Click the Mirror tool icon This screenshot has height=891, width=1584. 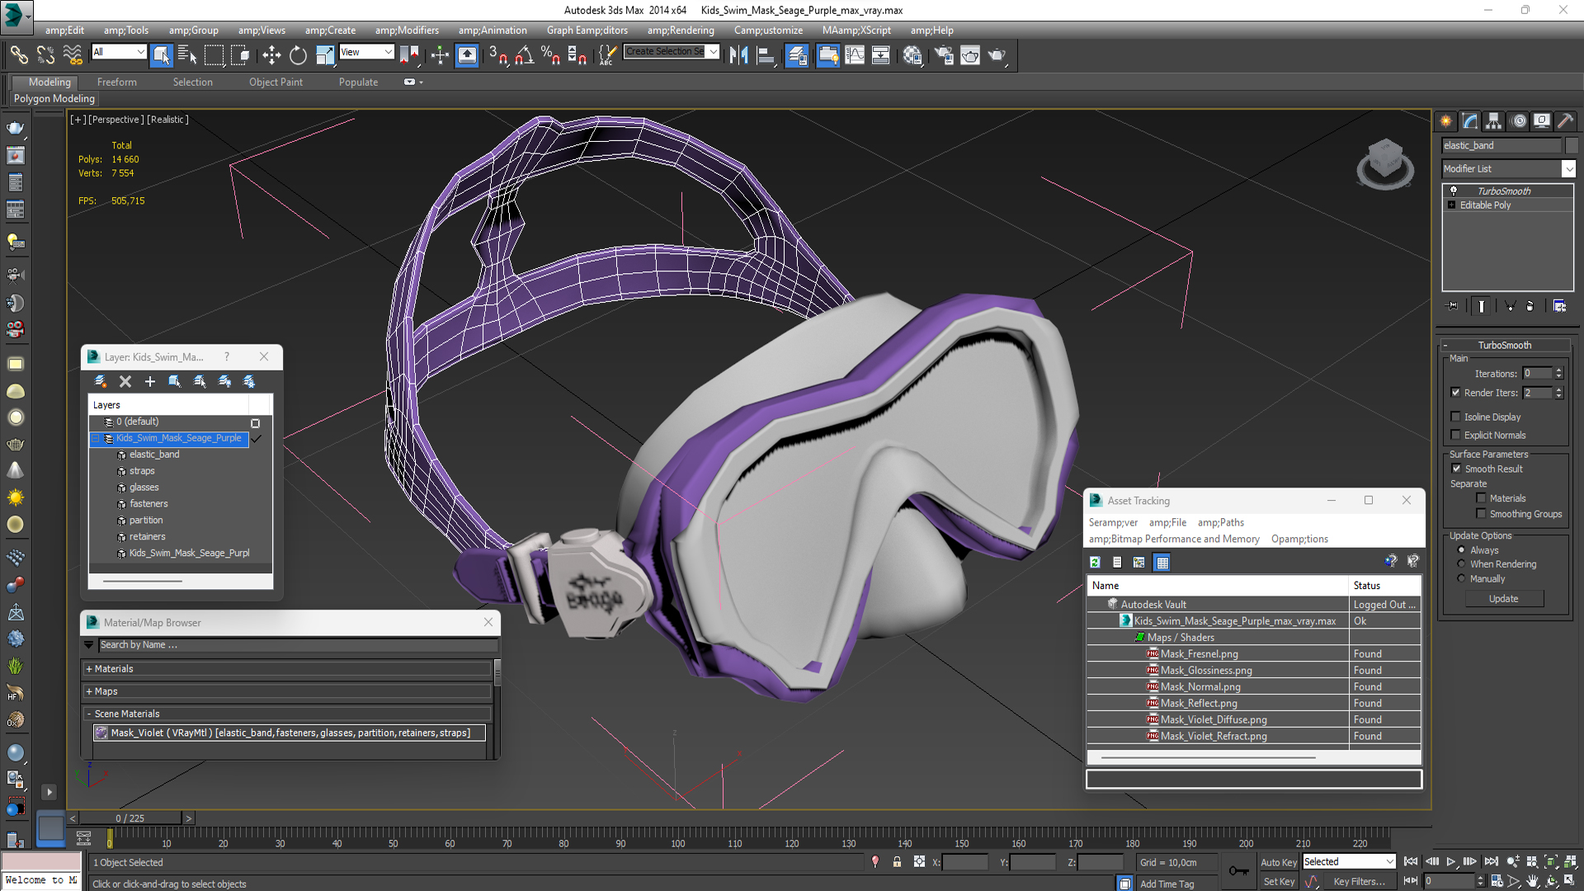point(738,55)
